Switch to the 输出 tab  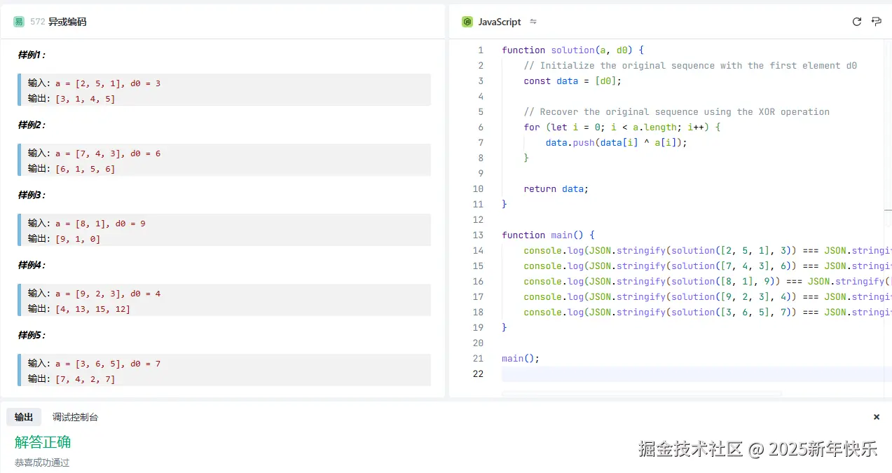[24, 417]
